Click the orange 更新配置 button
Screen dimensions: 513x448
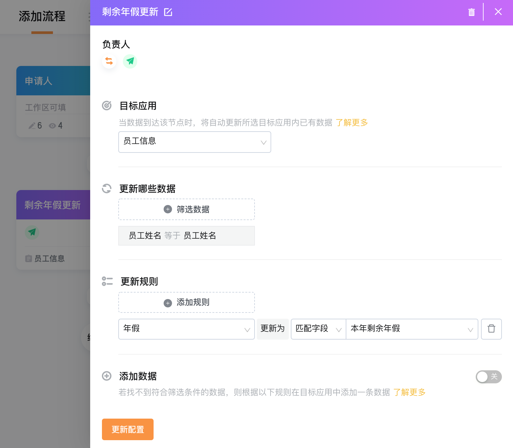pos(128,429)
